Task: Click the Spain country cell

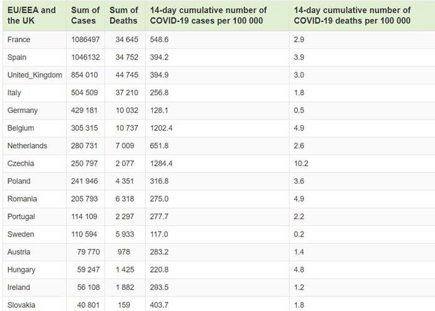Action: point(18,57)
